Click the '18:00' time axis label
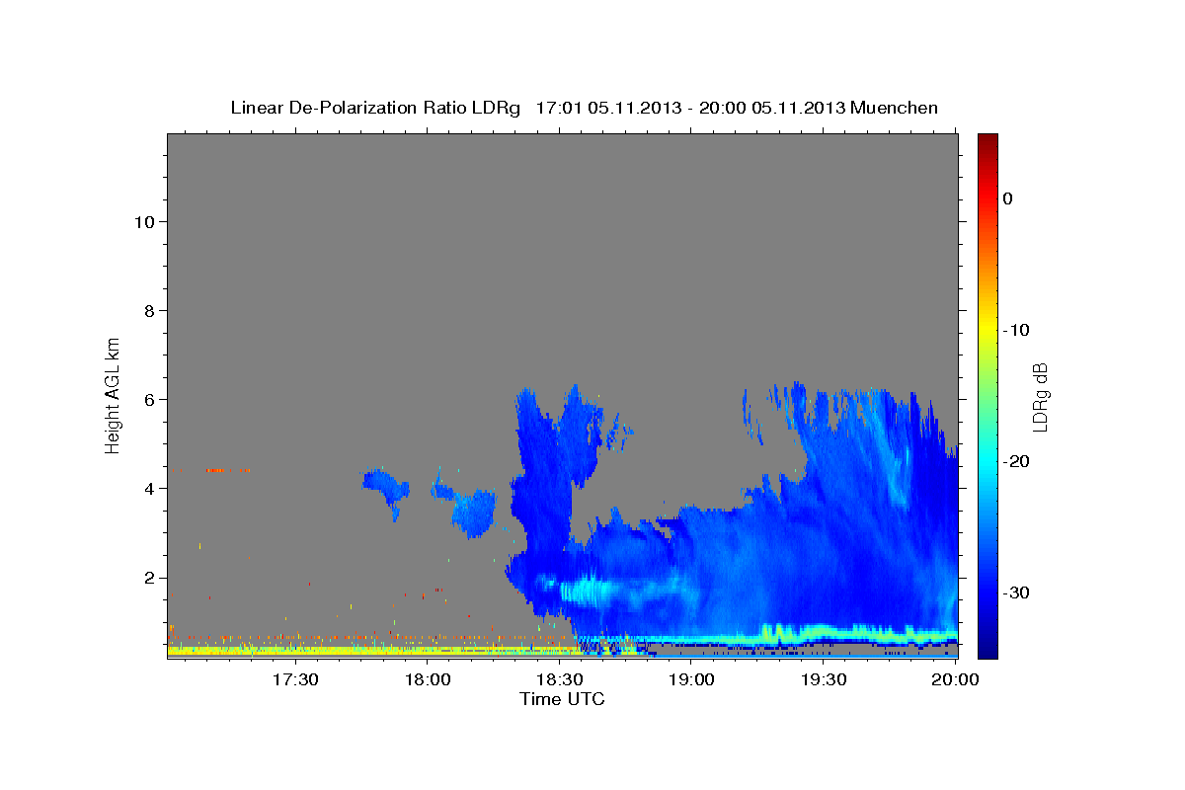The image size is (1185, 790). coord(427,679)
